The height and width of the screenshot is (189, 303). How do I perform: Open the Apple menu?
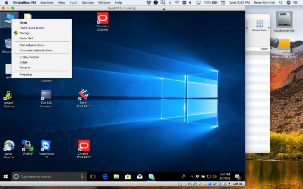pyautogui.click(x=7, y=3)
